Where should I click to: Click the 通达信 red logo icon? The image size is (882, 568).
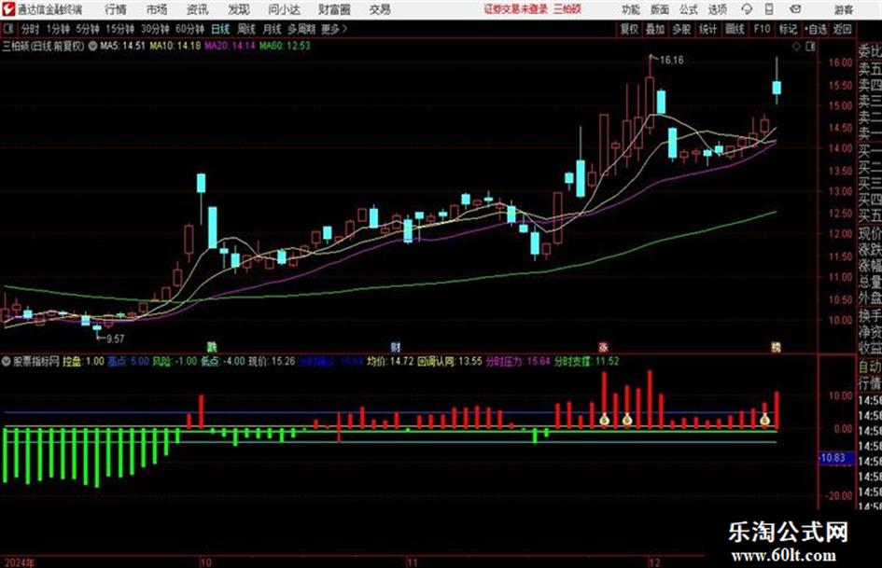(7, 9)
